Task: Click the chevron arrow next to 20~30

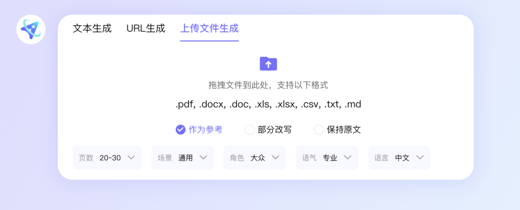Action: (132, 157)
